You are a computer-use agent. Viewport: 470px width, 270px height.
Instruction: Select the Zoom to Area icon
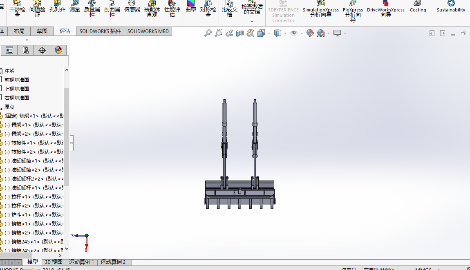[219, 33]
